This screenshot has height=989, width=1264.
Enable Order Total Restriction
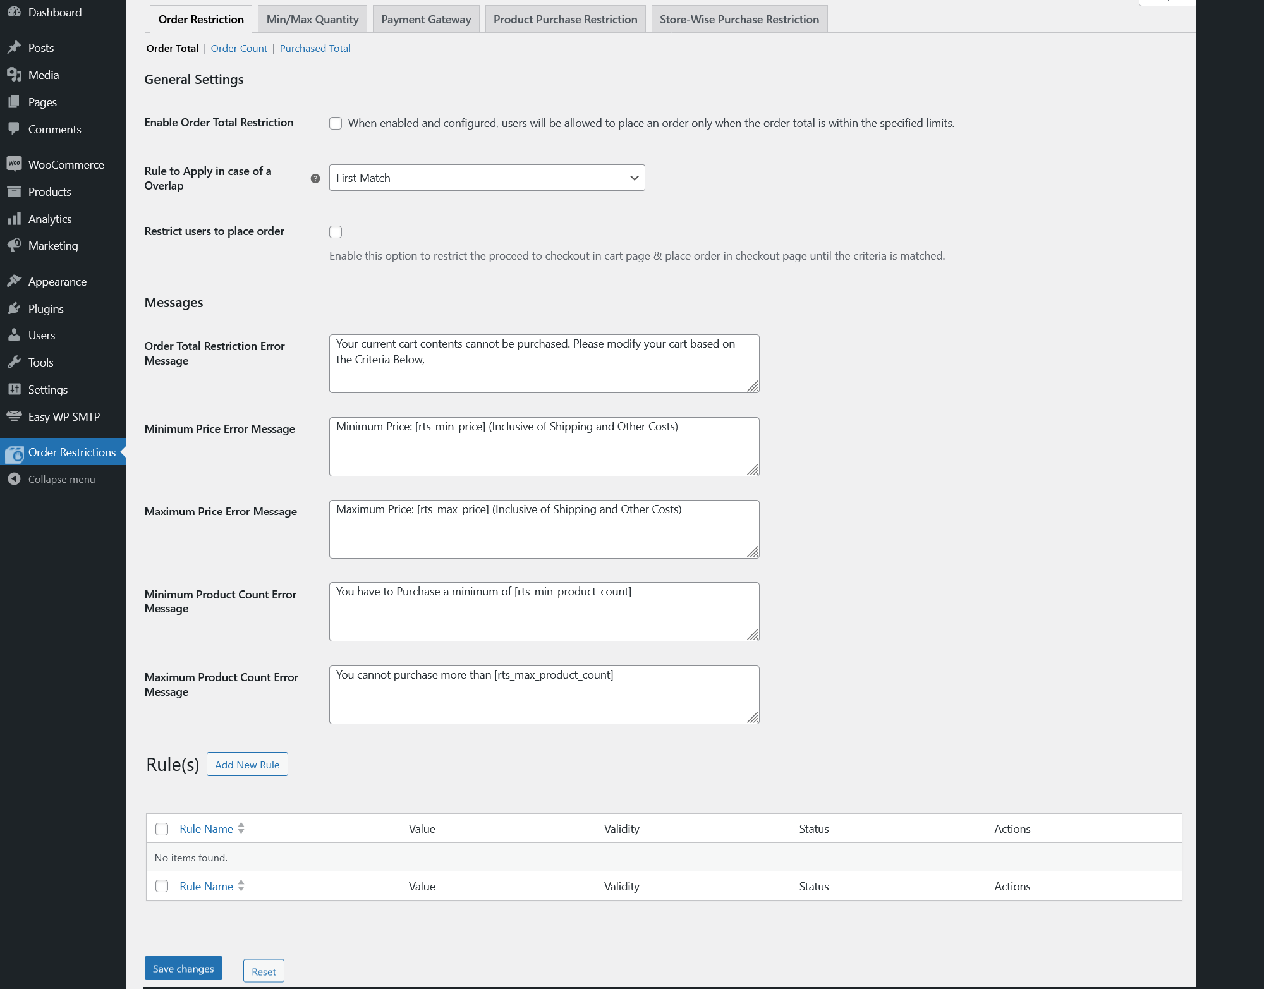[x=336, y=123]
